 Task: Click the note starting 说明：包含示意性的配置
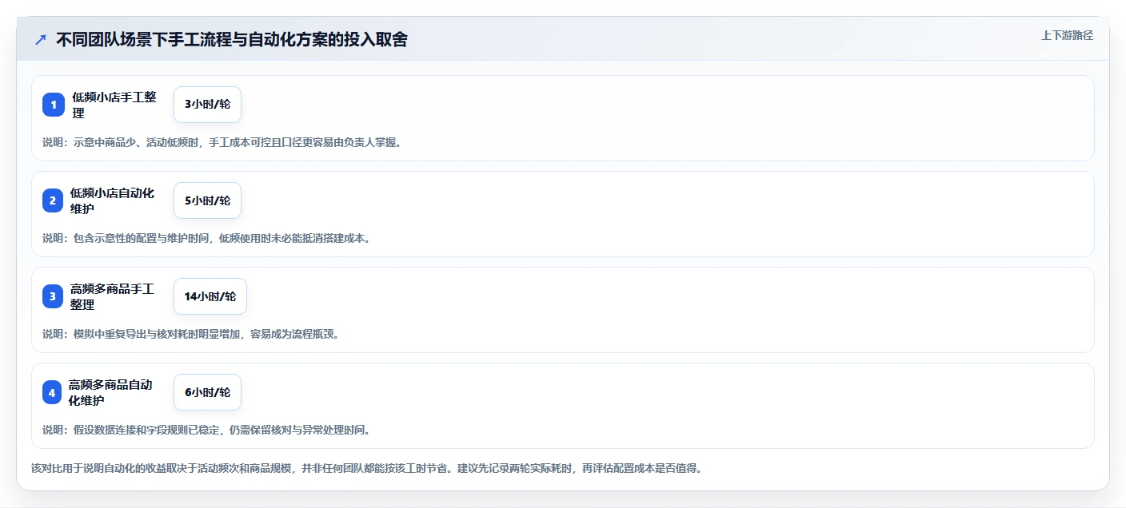click(206, 238)
